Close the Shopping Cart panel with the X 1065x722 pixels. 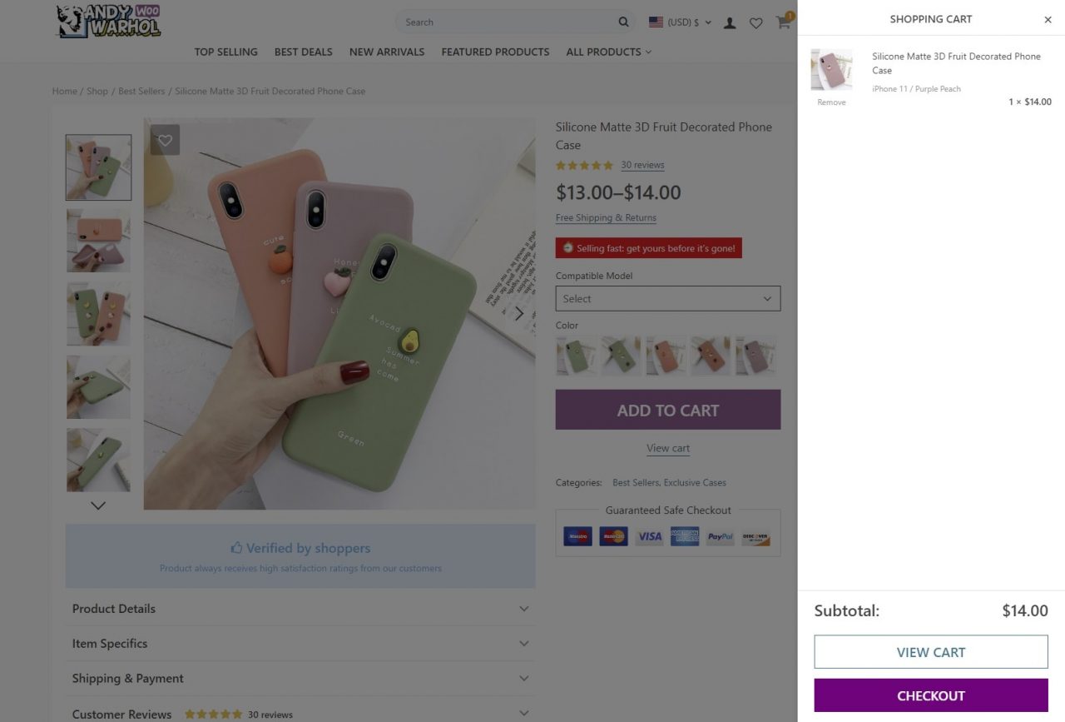click(1048, 19)
